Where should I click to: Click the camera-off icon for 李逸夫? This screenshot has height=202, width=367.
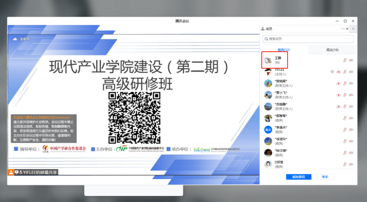point(351,129)
